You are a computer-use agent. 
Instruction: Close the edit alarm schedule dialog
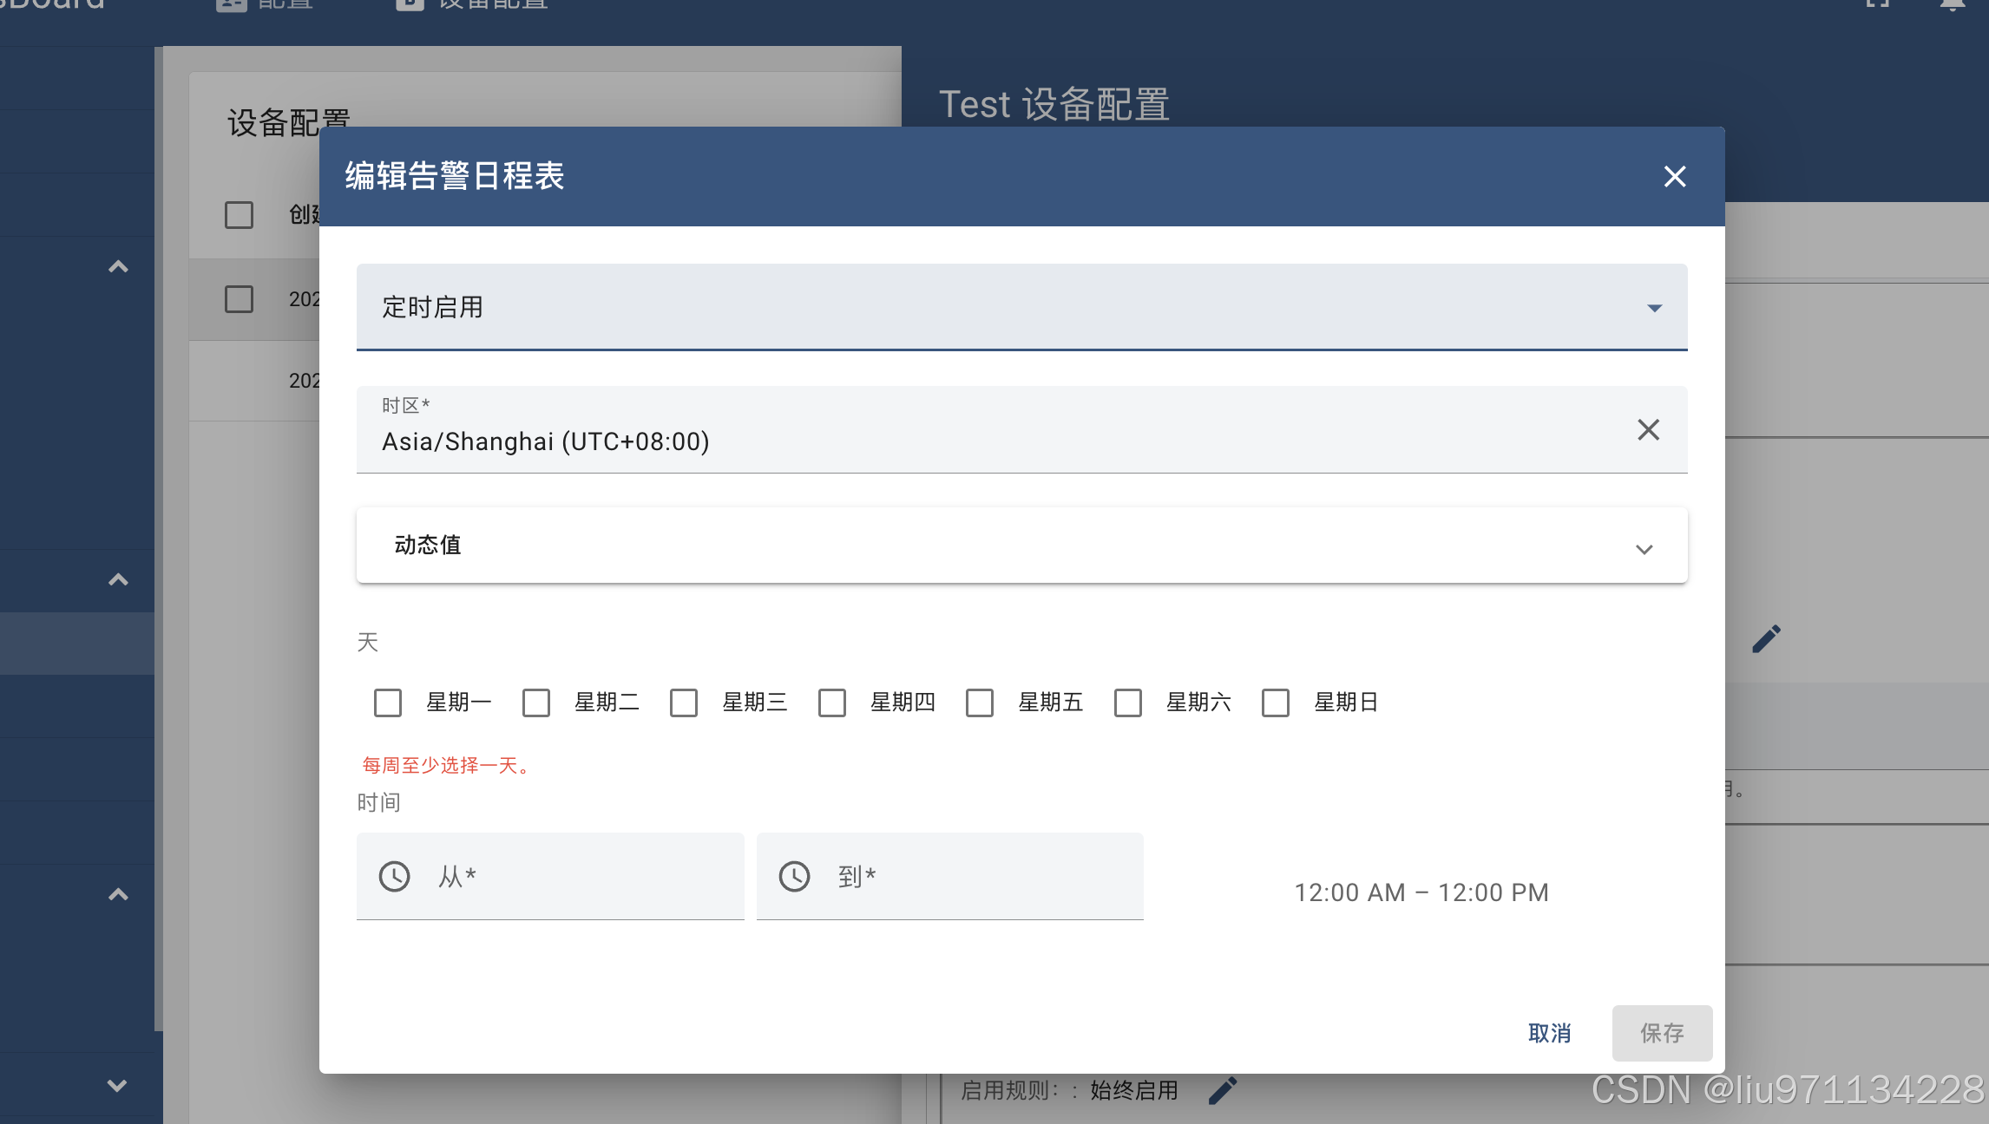pos(1675,177)
